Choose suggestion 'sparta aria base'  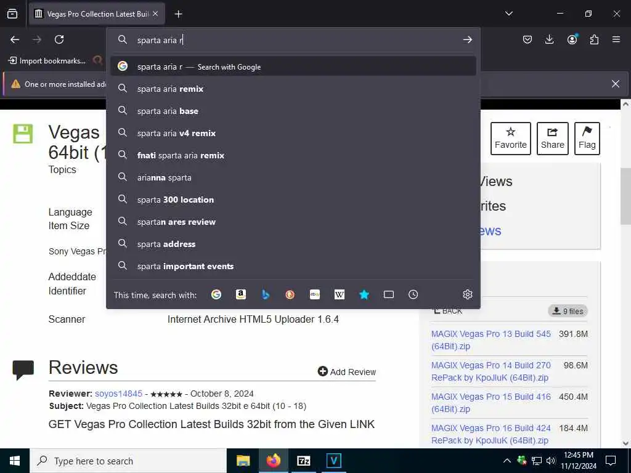click(293, 111)
